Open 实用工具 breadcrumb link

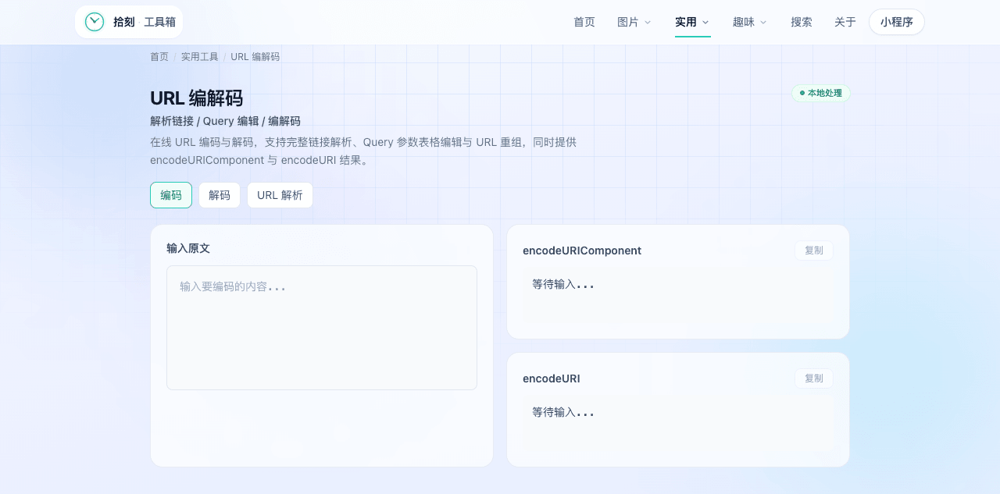pos(200,57)
